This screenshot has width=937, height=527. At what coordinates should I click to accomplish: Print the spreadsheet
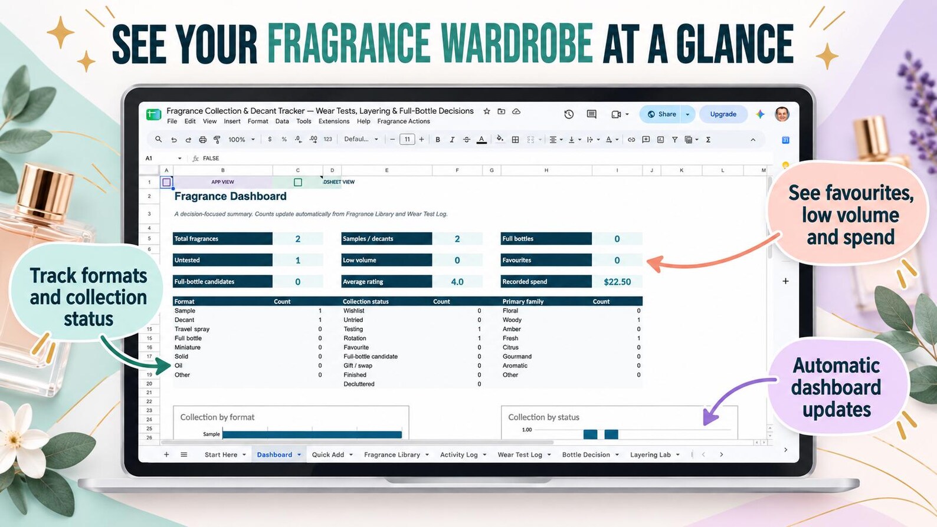202,140
